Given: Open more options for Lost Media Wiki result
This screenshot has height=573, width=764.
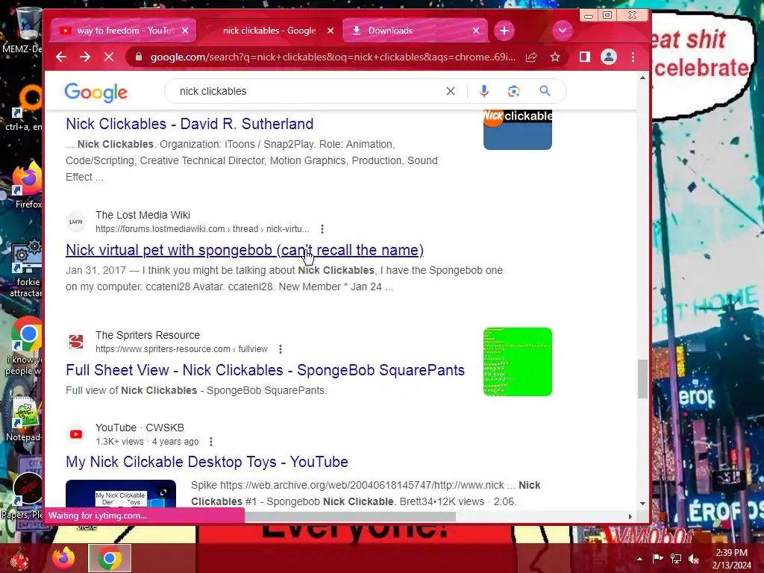Looking at the screenshot, I should click(322, 229).
